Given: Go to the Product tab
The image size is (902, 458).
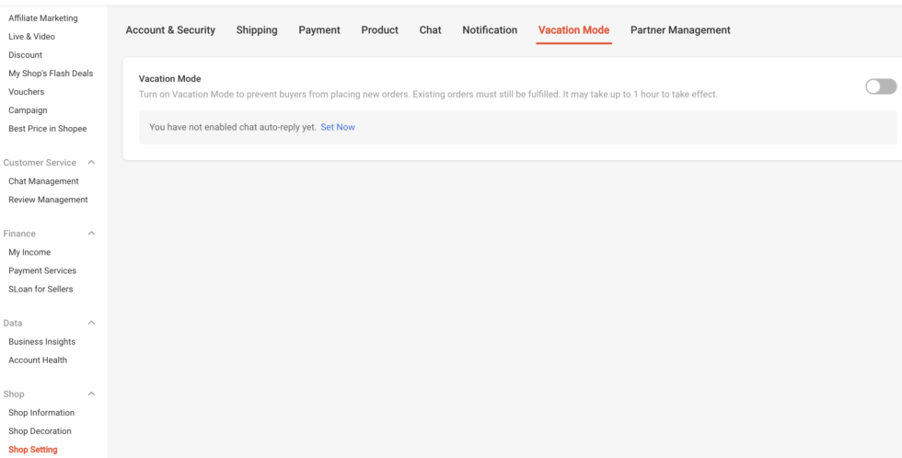Looking at the screenshot, I should click(379, 30).
